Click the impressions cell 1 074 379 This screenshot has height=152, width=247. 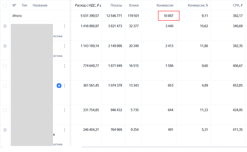[115, 85]
